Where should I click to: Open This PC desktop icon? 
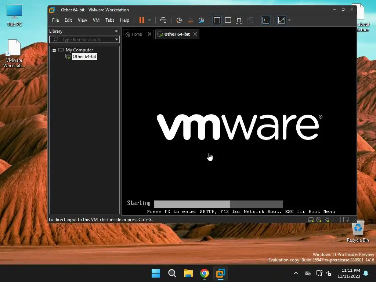coord(14,15)
